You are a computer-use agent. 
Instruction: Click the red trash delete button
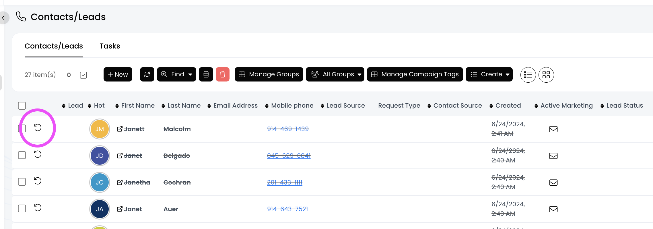point(223,75)
